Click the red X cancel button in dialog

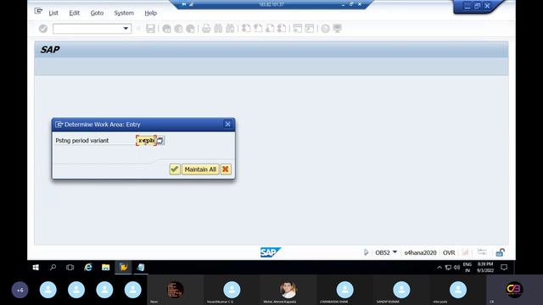pos(226,169)
